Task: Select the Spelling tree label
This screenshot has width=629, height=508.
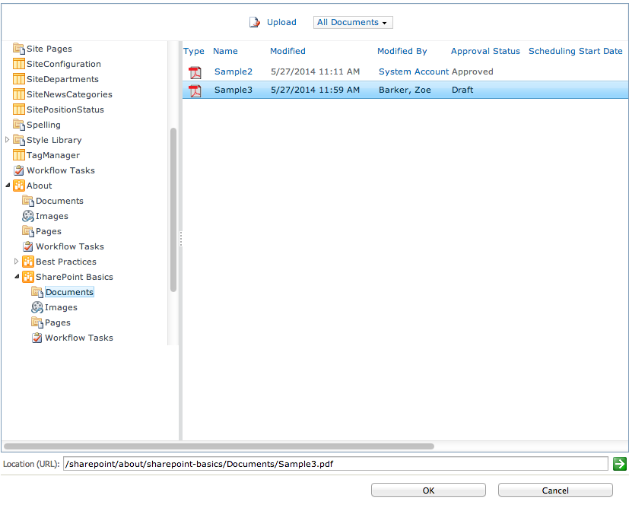Action: click(43, 125)
